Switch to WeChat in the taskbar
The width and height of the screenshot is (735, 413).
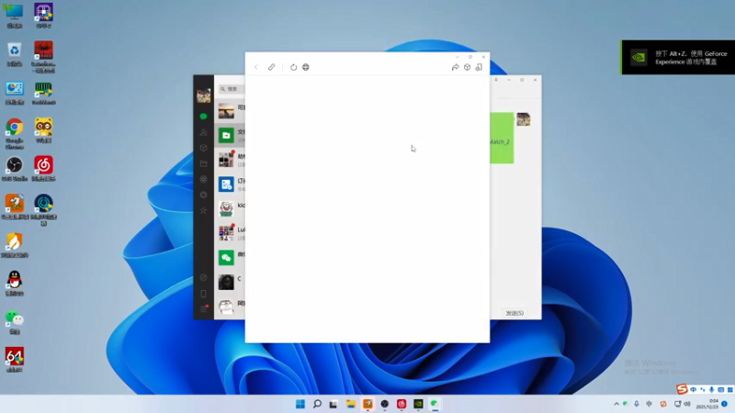[435, 404]
